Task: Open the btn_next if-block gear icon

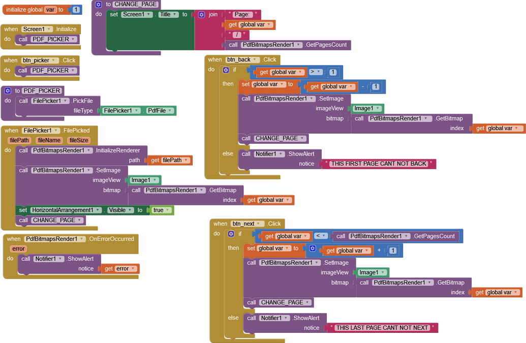Action: (231, 234)
